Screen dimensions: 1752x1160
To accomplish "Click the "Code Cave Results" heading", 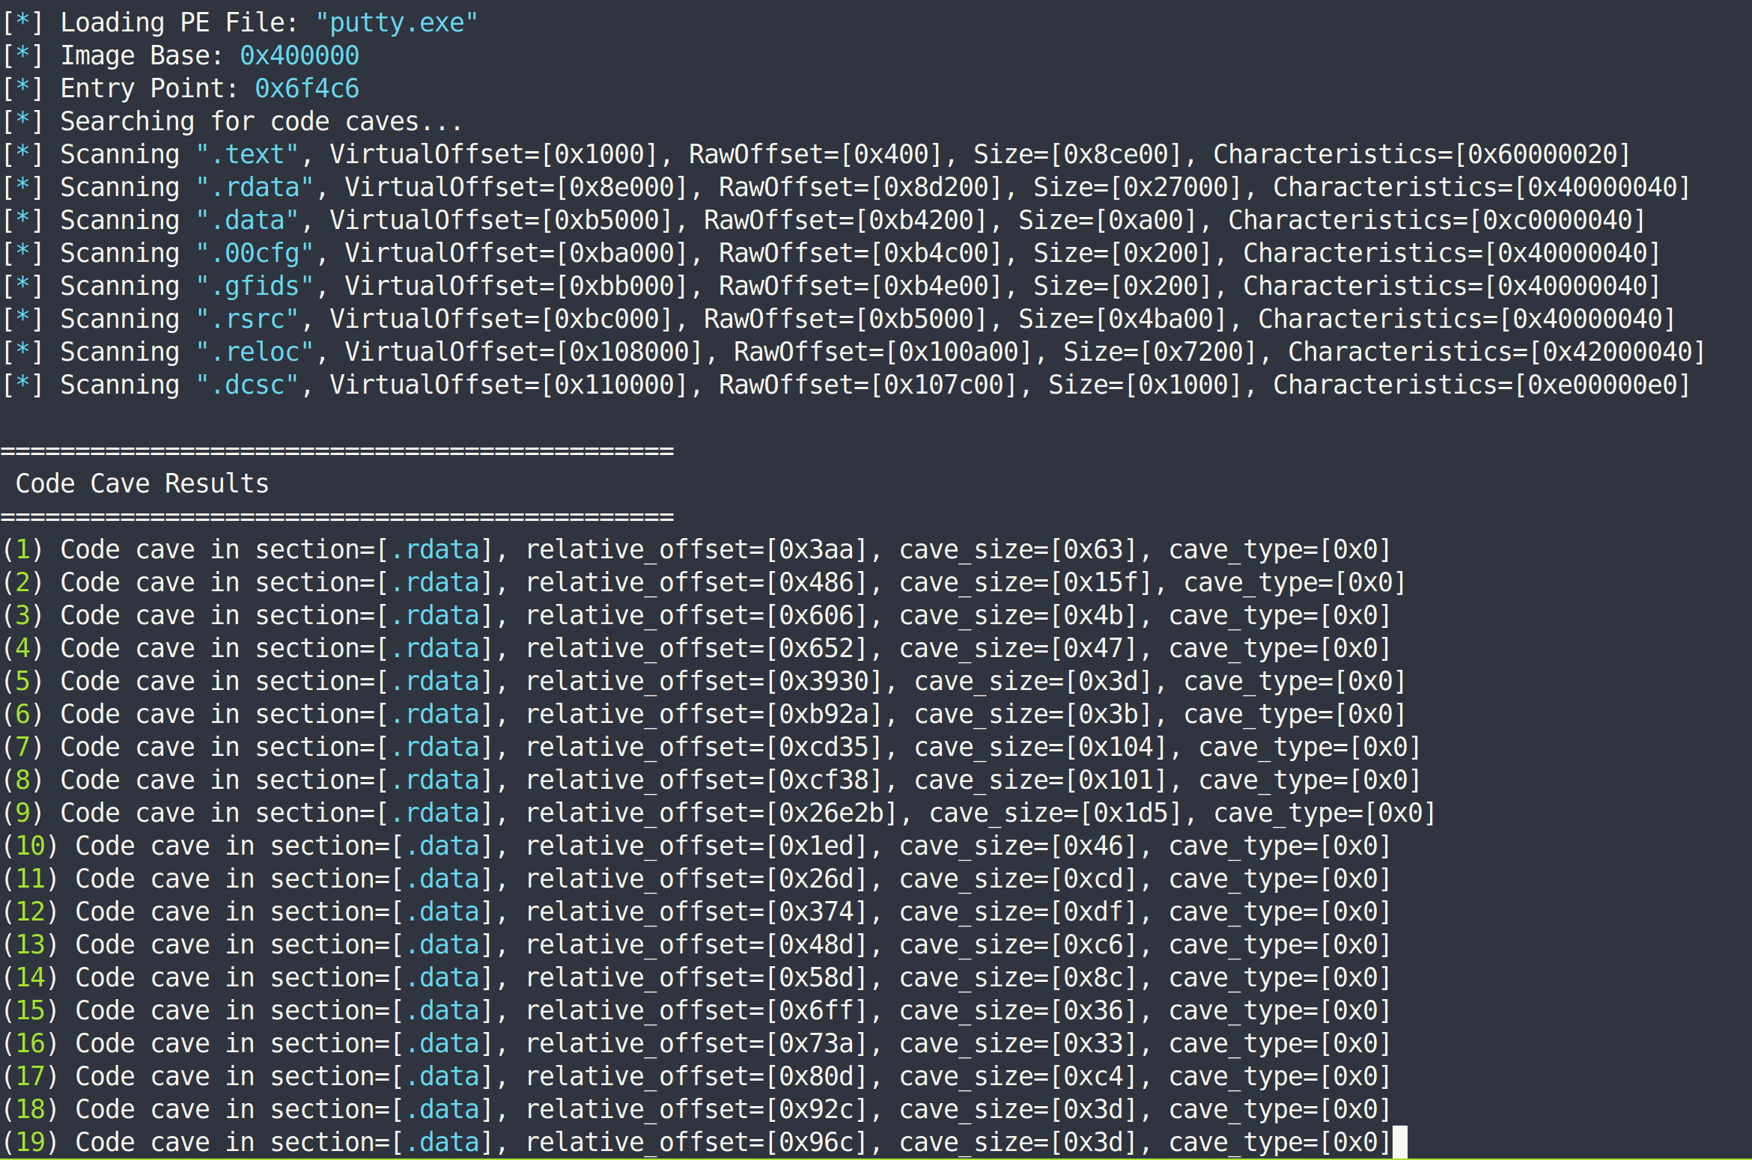I will coord(142,483).
